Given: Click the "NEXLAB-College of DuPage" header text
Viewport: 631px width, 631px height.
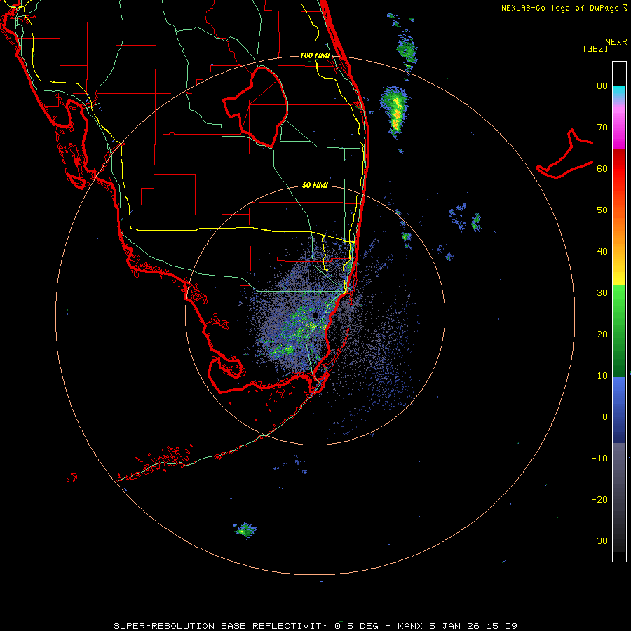Looking at the screenshot, I should point(559,8).
